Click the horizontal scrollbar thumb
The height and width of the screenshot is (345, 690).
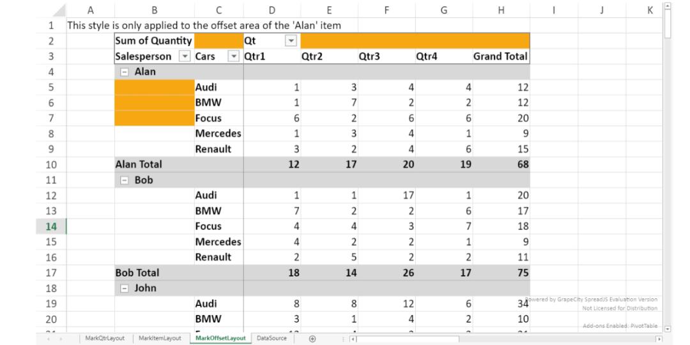[x=408, y=339]
